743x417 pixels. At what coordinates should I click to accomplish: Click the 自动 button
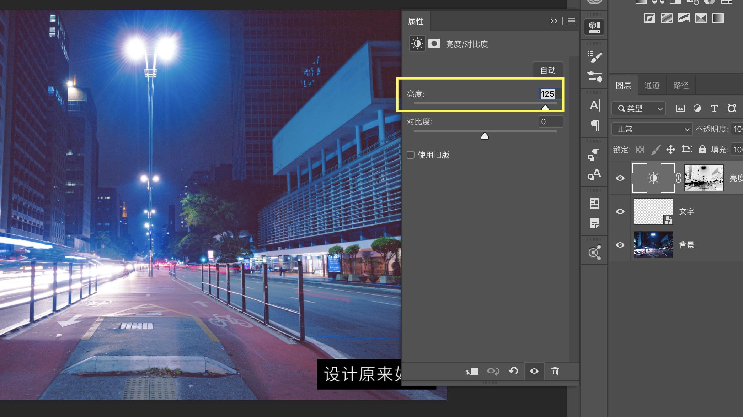pos(547,70)
